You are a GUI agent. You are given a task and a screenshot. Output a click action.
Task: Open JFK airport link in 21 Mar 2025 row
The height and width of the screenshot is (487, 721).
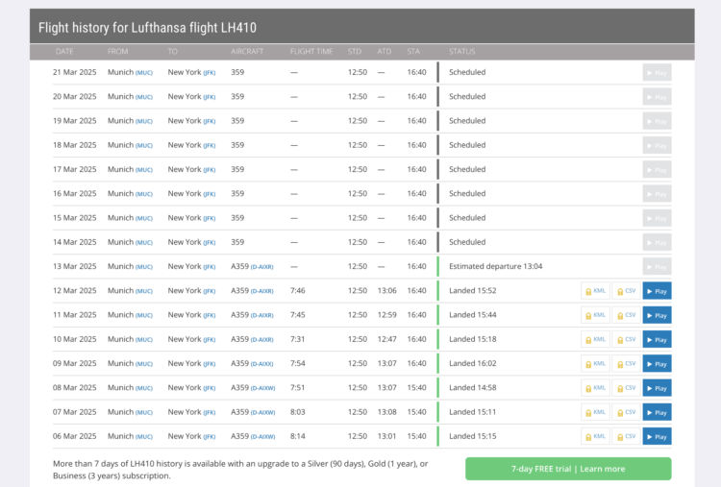tap(210, 73)
